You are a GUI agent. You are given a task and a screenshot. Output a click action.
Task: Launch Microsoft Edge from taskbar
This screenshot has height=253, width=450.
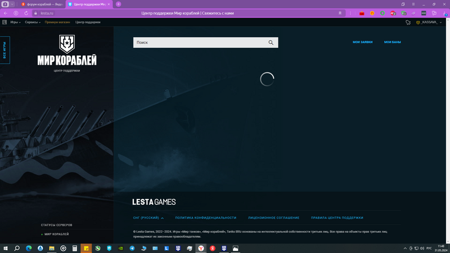(x=29, y=249)
